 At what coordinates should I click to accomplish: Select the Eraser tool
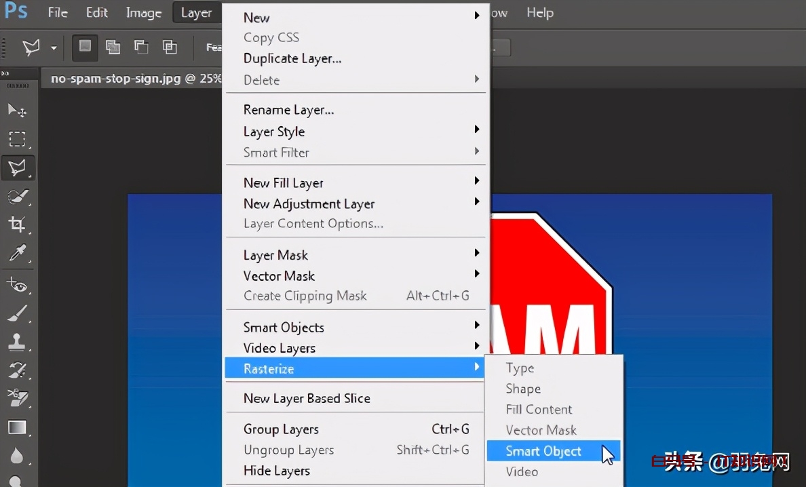(17, 398)
